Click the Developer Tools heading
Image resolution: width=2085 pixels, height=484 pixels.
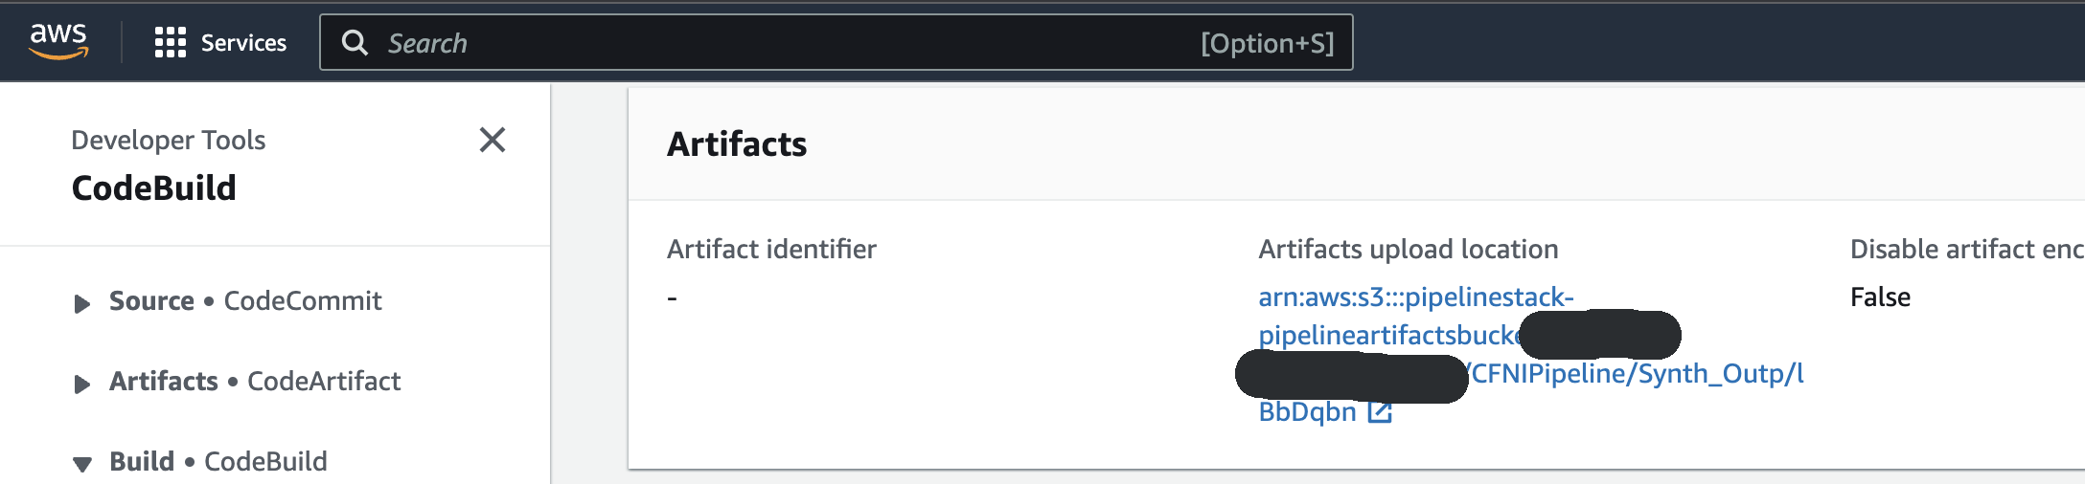[x=169, y=140]
